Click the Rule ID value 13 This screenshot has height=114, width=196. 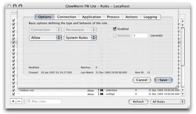148,72
